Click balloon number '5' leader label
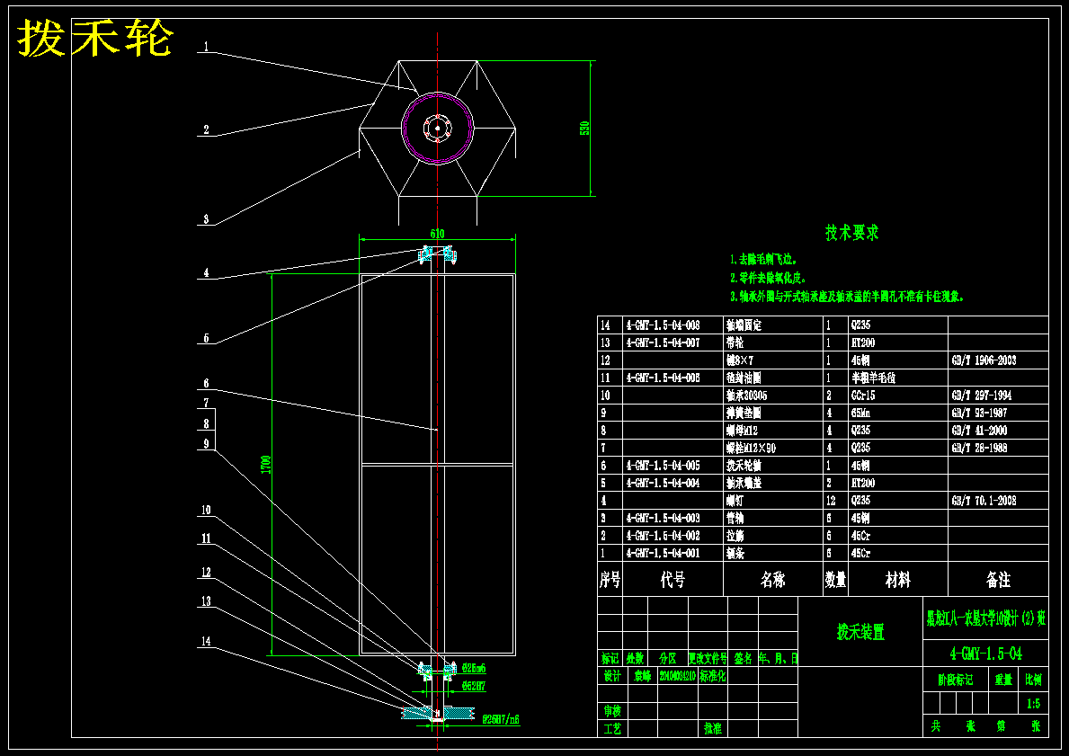The image size is (1069, 756). (206, 338)
